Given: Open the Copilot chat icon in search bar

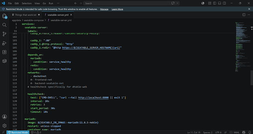Looking at the screenshot, I should pos(173,3).
